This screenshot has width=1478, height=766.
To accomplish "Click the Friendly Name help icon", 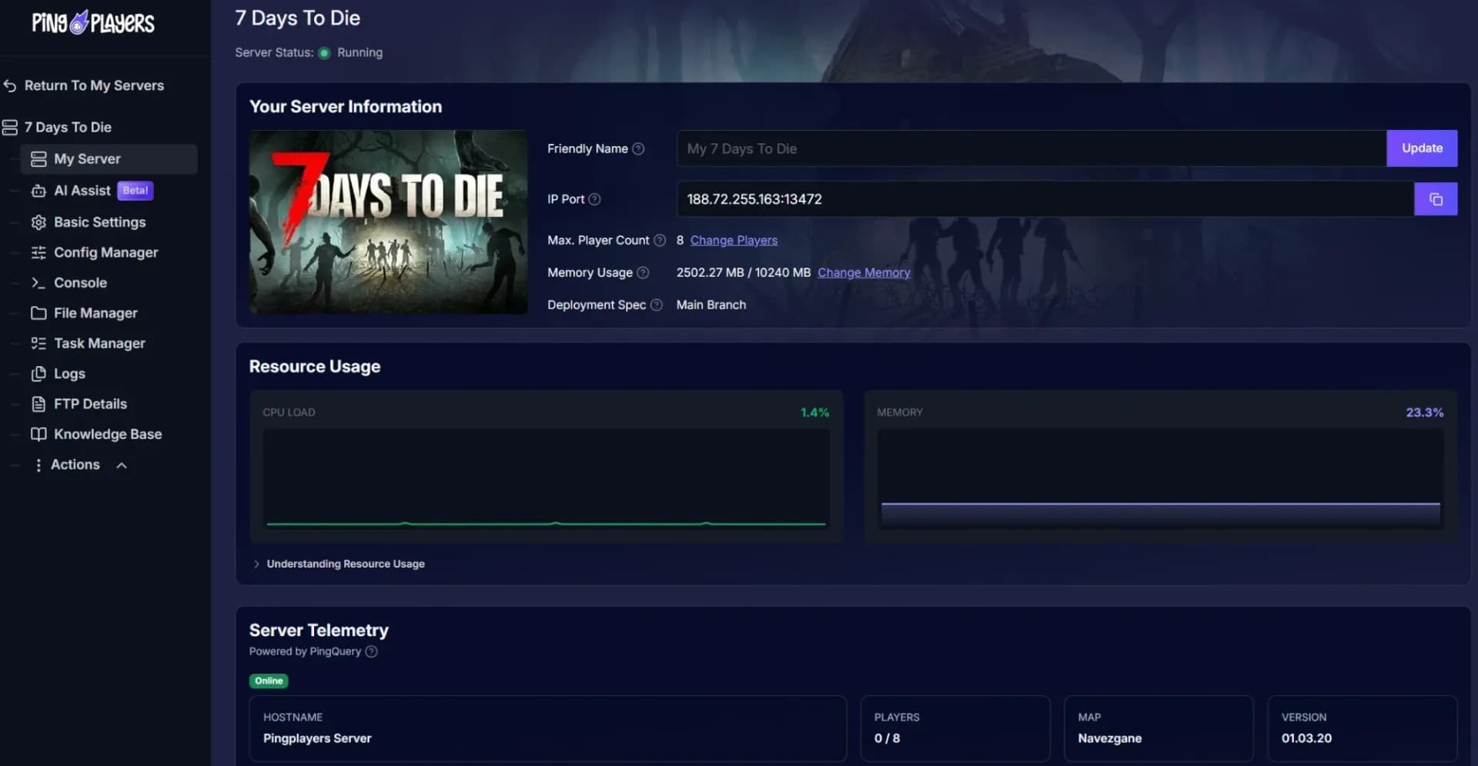I will (x=638, y=149).
